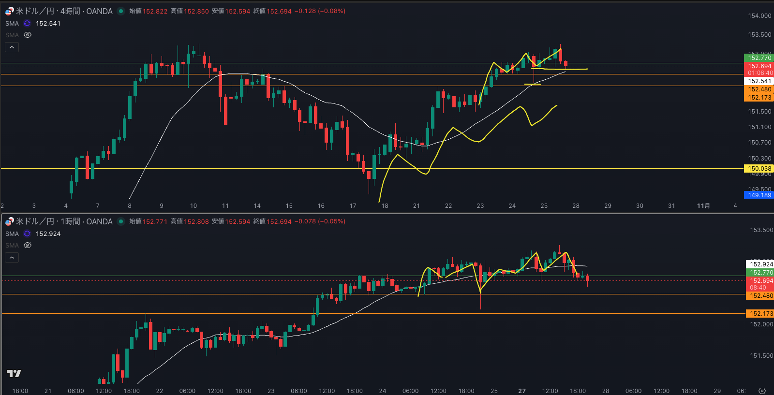774x395 pixels.
Task: Click the USD/JPY flag icon on 1-hour chart
Action: [x=9, y=221]
